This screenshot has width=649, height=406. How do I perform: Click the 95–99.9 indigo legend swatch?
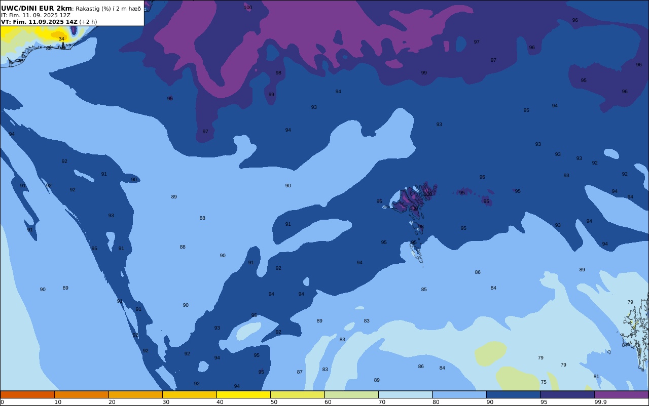pyautogui.click(x=567, y=394)
